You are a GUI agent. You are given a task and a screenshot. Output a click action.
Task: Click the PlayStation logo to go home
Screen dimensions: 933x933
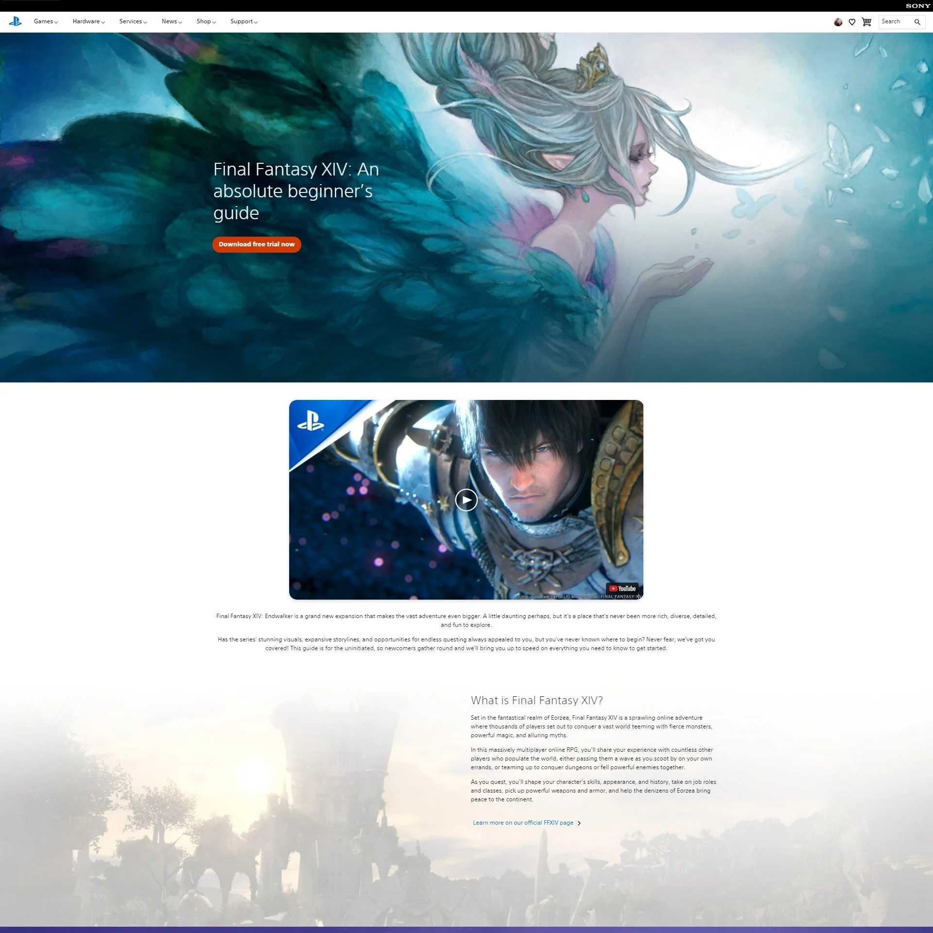point(15,21)
